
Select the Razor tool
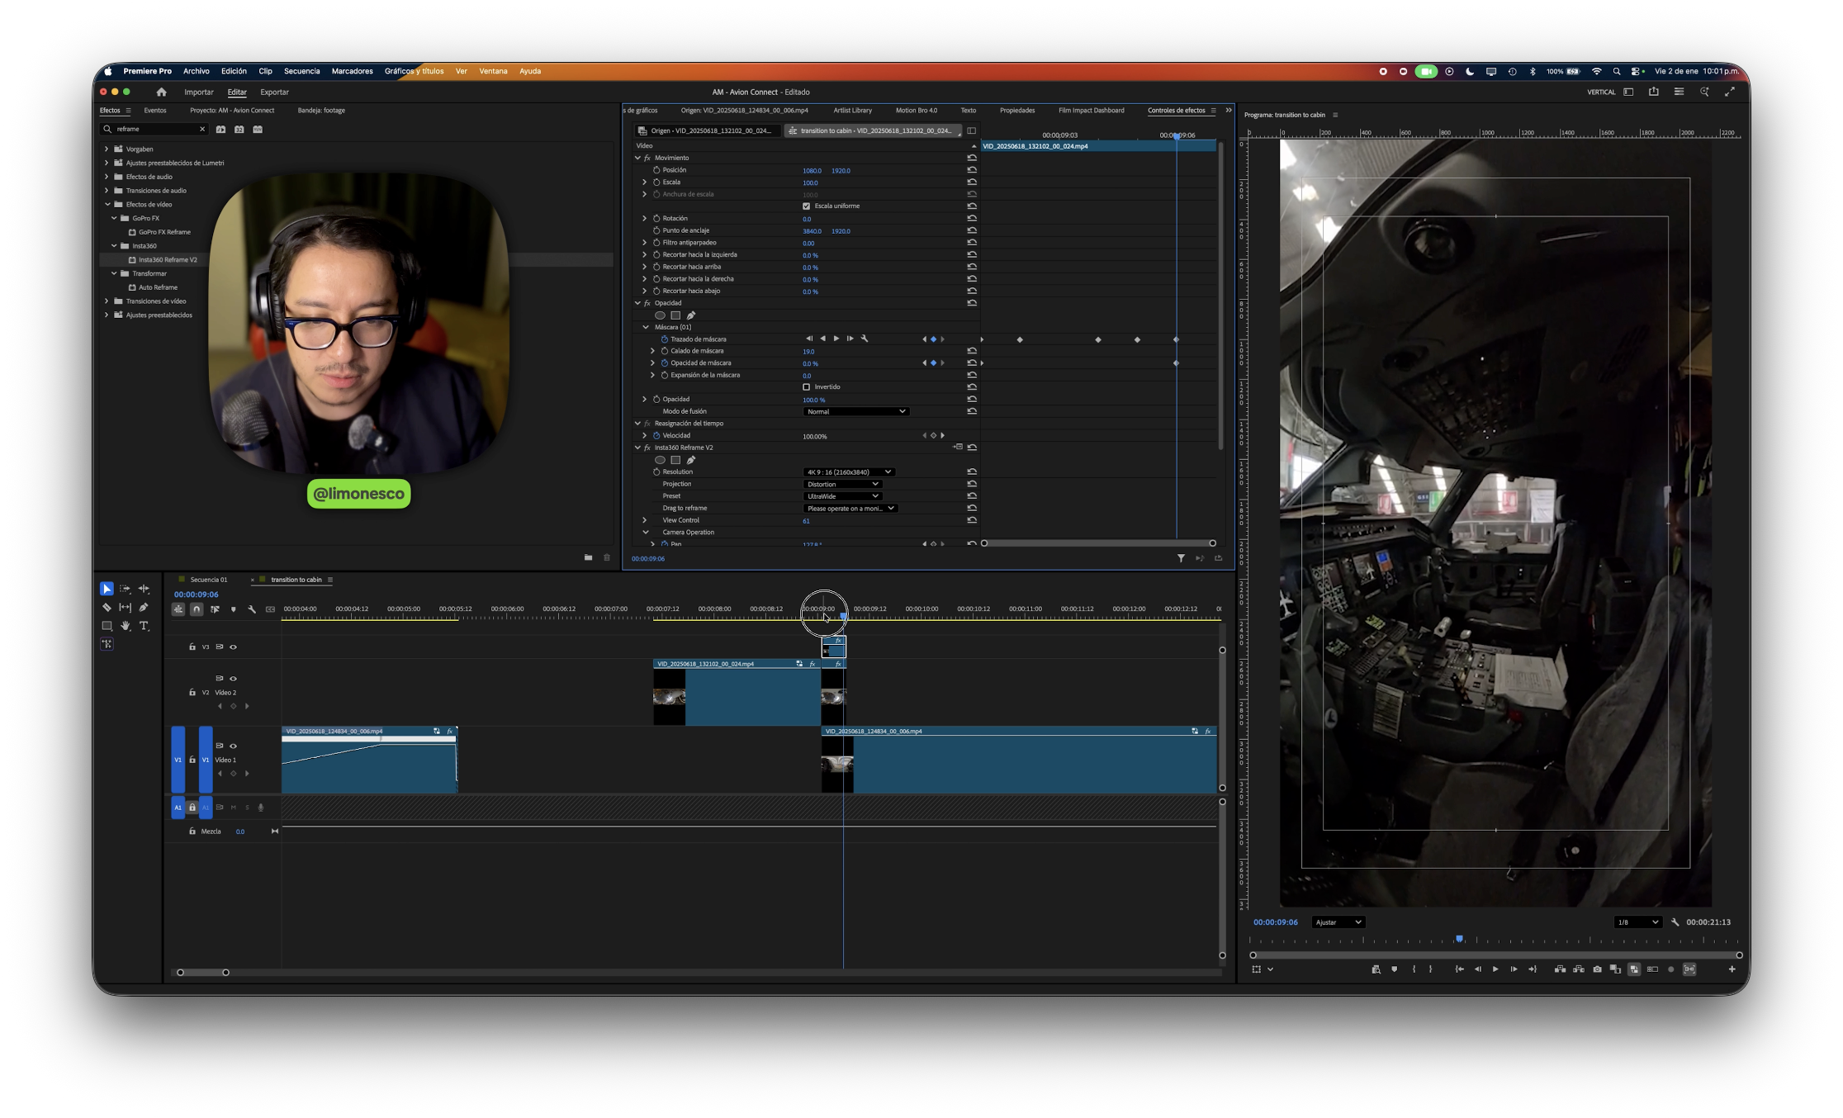107,608
